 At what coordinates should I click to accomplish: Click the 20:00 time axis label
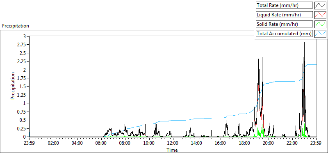point(269,144)
